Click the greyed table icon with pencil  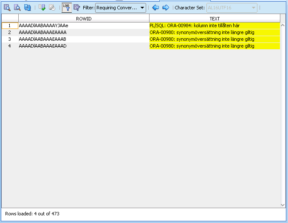pyautogui.click(x=52, y=8)
